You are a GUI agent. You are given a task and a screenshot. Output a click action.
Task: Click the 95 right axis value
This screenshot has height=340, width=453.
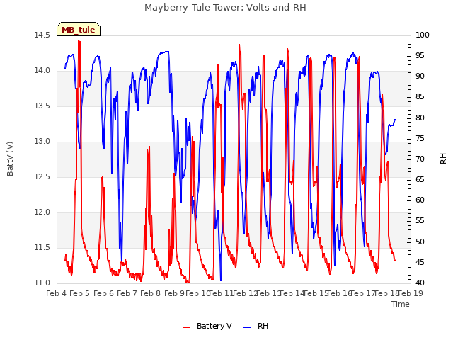coord(420,55)
